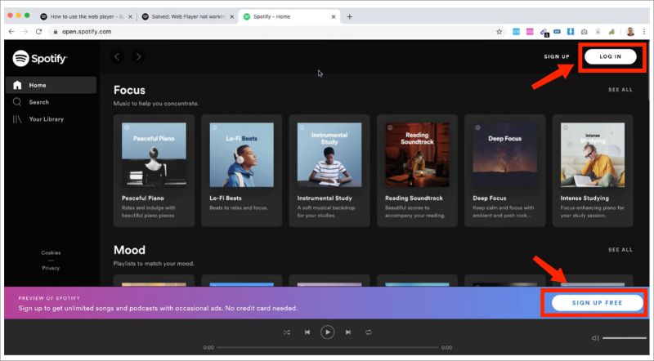
Task: Click the browser forward arrow
Action: click(x=25, y=32)
